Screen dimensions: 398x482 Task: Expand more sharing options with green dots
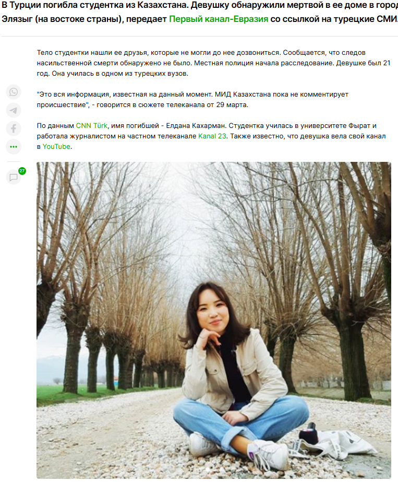pos(13,147)
